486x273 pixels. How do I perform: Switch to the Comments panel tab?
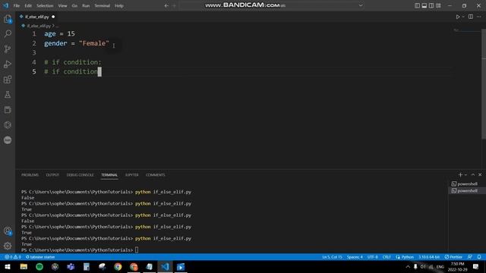coord(155,175)
